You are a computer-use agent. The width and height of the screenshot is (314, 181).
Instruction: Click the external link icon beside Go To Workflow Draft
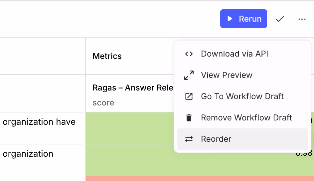(189, 96)
